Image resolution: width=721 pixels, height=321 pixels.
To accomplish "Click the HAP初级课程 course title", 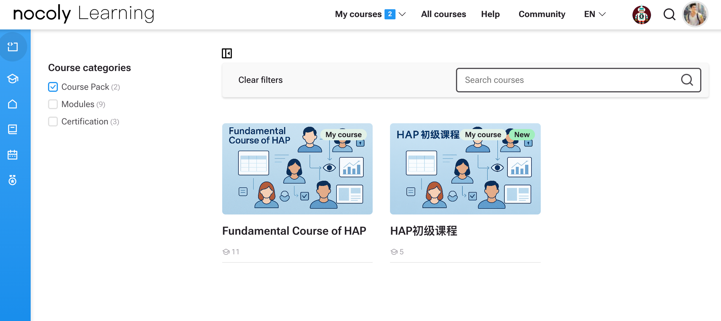I will (424, 231).
